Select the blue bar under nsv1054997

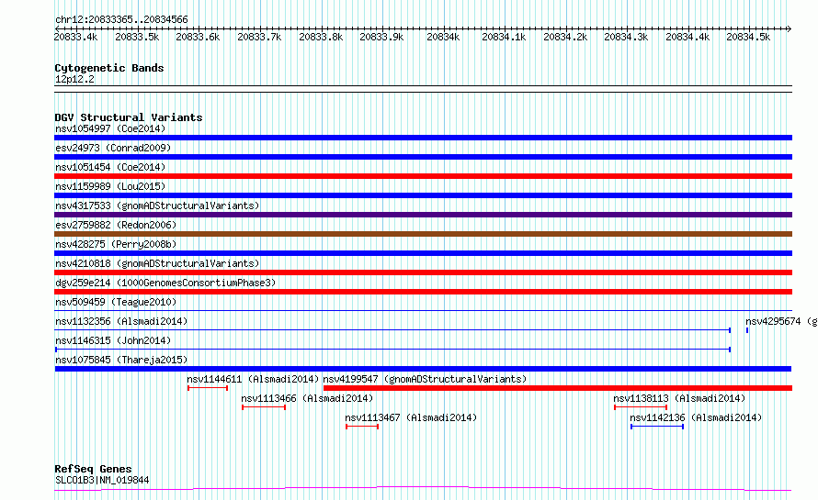pyautogui.click(x=423, y=138)
